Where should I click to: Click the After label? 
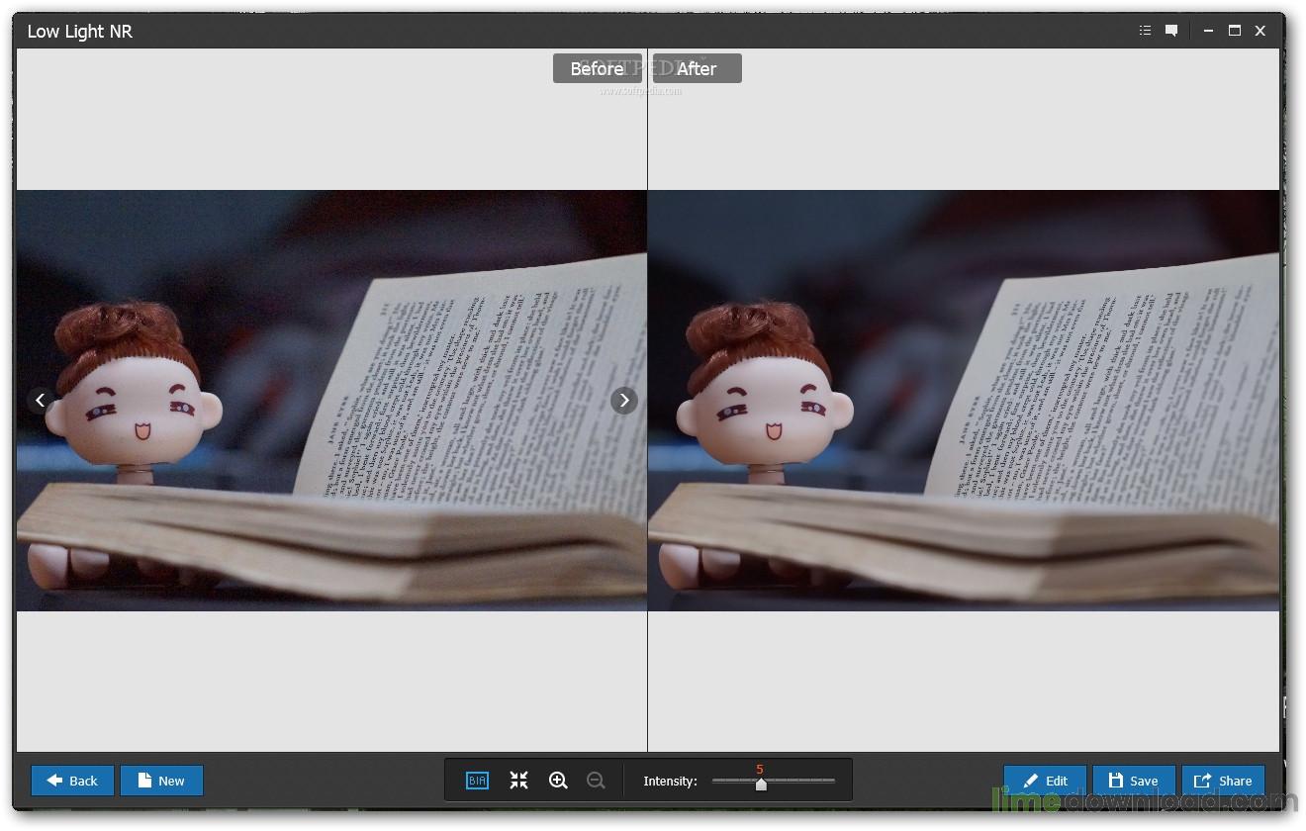point(697,68)
